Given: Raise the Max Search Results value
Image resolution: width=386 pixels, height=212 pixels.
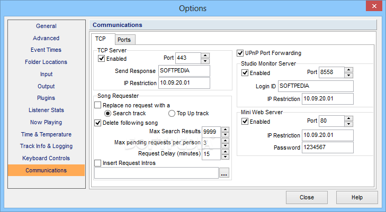Looking at the screenshot, I should [x=225, y=130].
